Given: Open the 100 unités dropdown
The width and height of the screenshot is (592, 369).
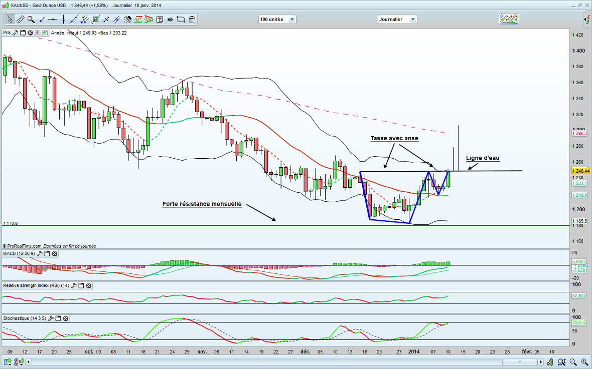Looking at the screenshot, I should (277, 20).
